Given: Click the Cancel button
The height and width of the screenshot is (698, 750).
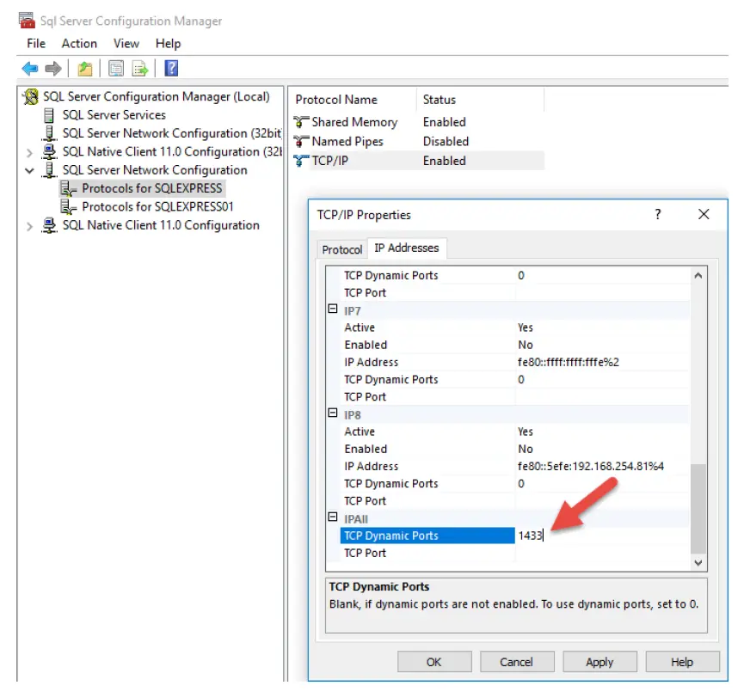Looking at the screenshot, I should coord(517,662).
